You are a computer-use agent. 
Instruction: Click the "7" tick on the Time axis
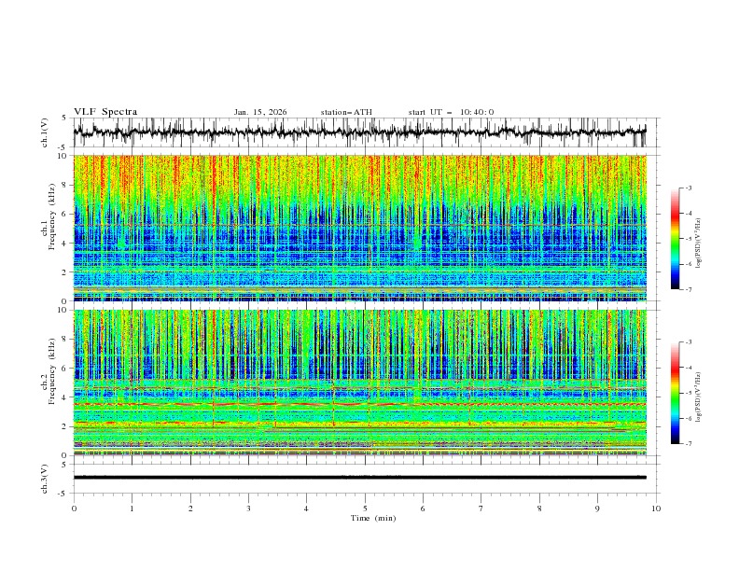point(481,508)
